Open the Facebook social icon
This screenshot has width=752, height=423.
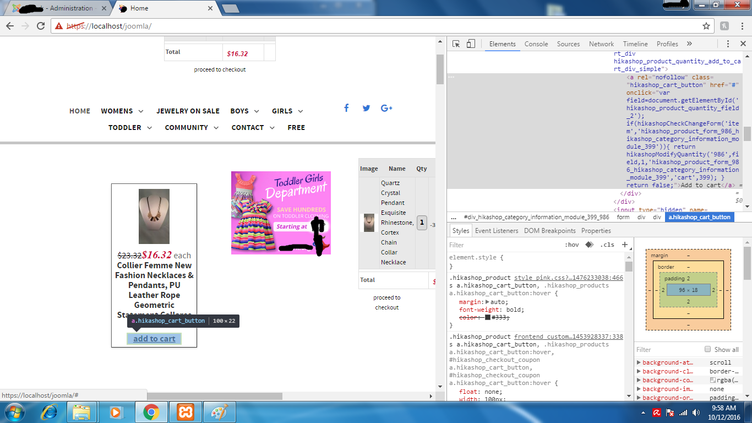[x=346, y=108]
